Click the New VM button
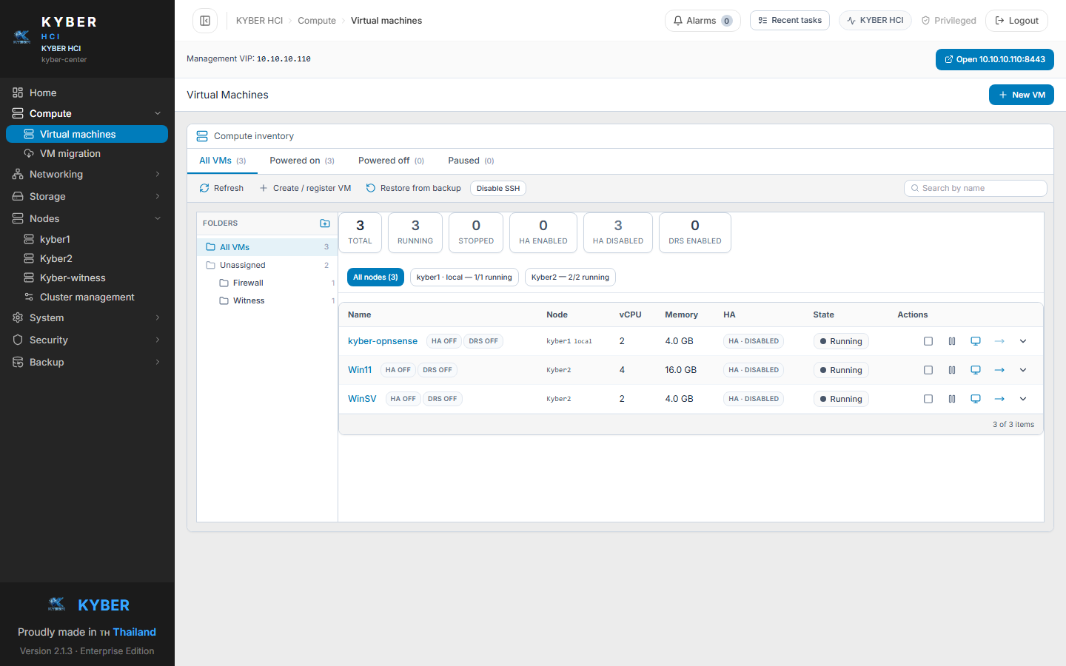The image size is (1066, 666). pos(1022,95)
